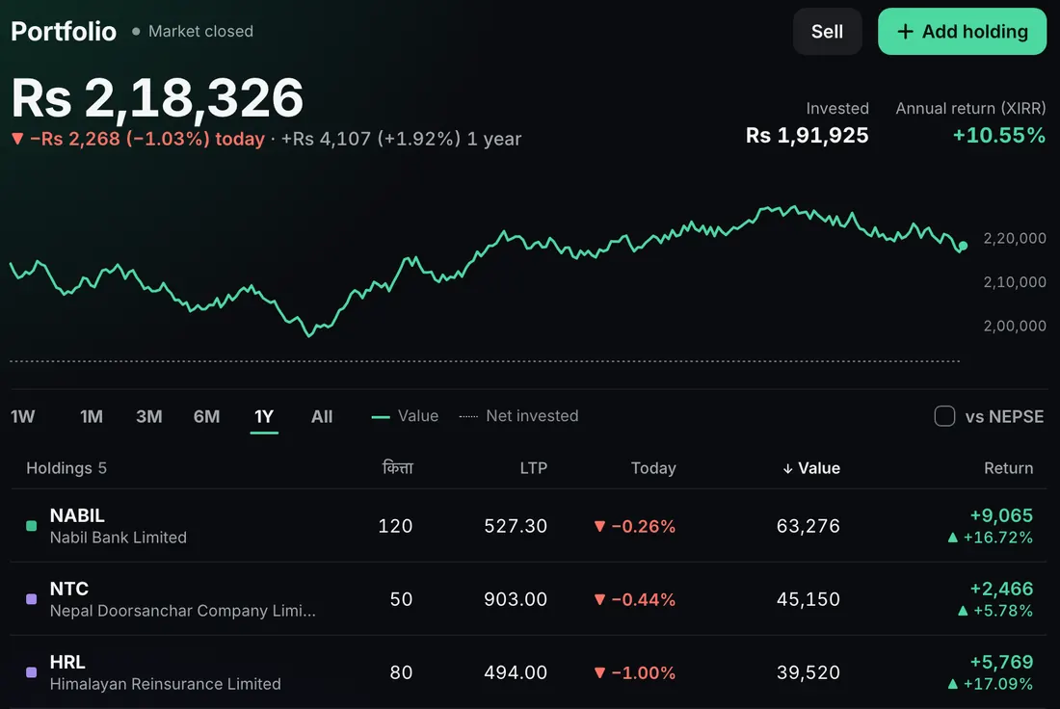The image size is (1060, 709).
Task: Click the XIRR value +10.55%
Action: pyautogui.click(x=998, y=135)
